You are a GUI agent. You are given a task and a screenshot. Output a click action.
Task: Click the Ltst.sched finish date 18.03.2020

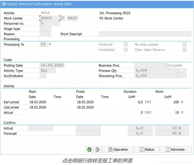click(85, 107)
